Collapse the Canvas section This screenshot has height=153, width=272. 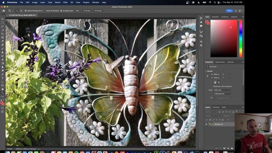pyautogui.click(x=206, y=71)
